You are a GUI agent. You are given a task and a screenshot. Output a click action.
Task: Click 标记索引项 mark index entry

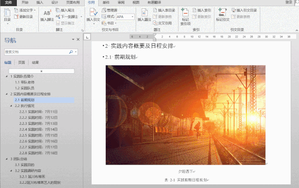tap(185, 17)
